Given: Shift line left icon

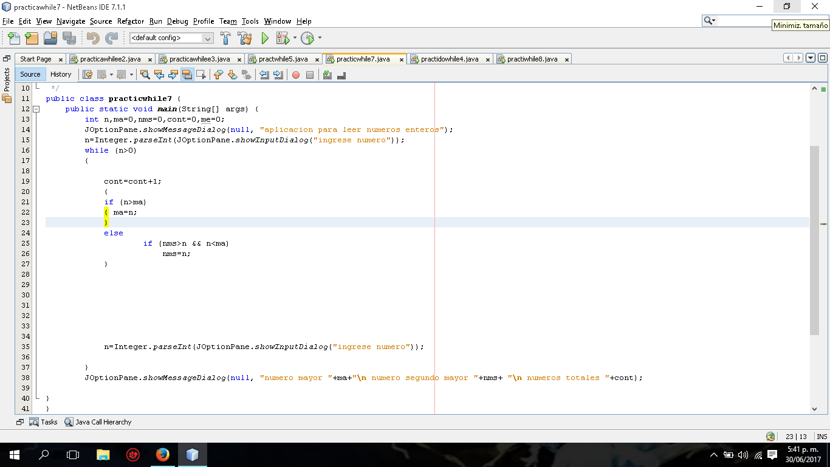Looking at the screenshot, I should coord(264,75).
